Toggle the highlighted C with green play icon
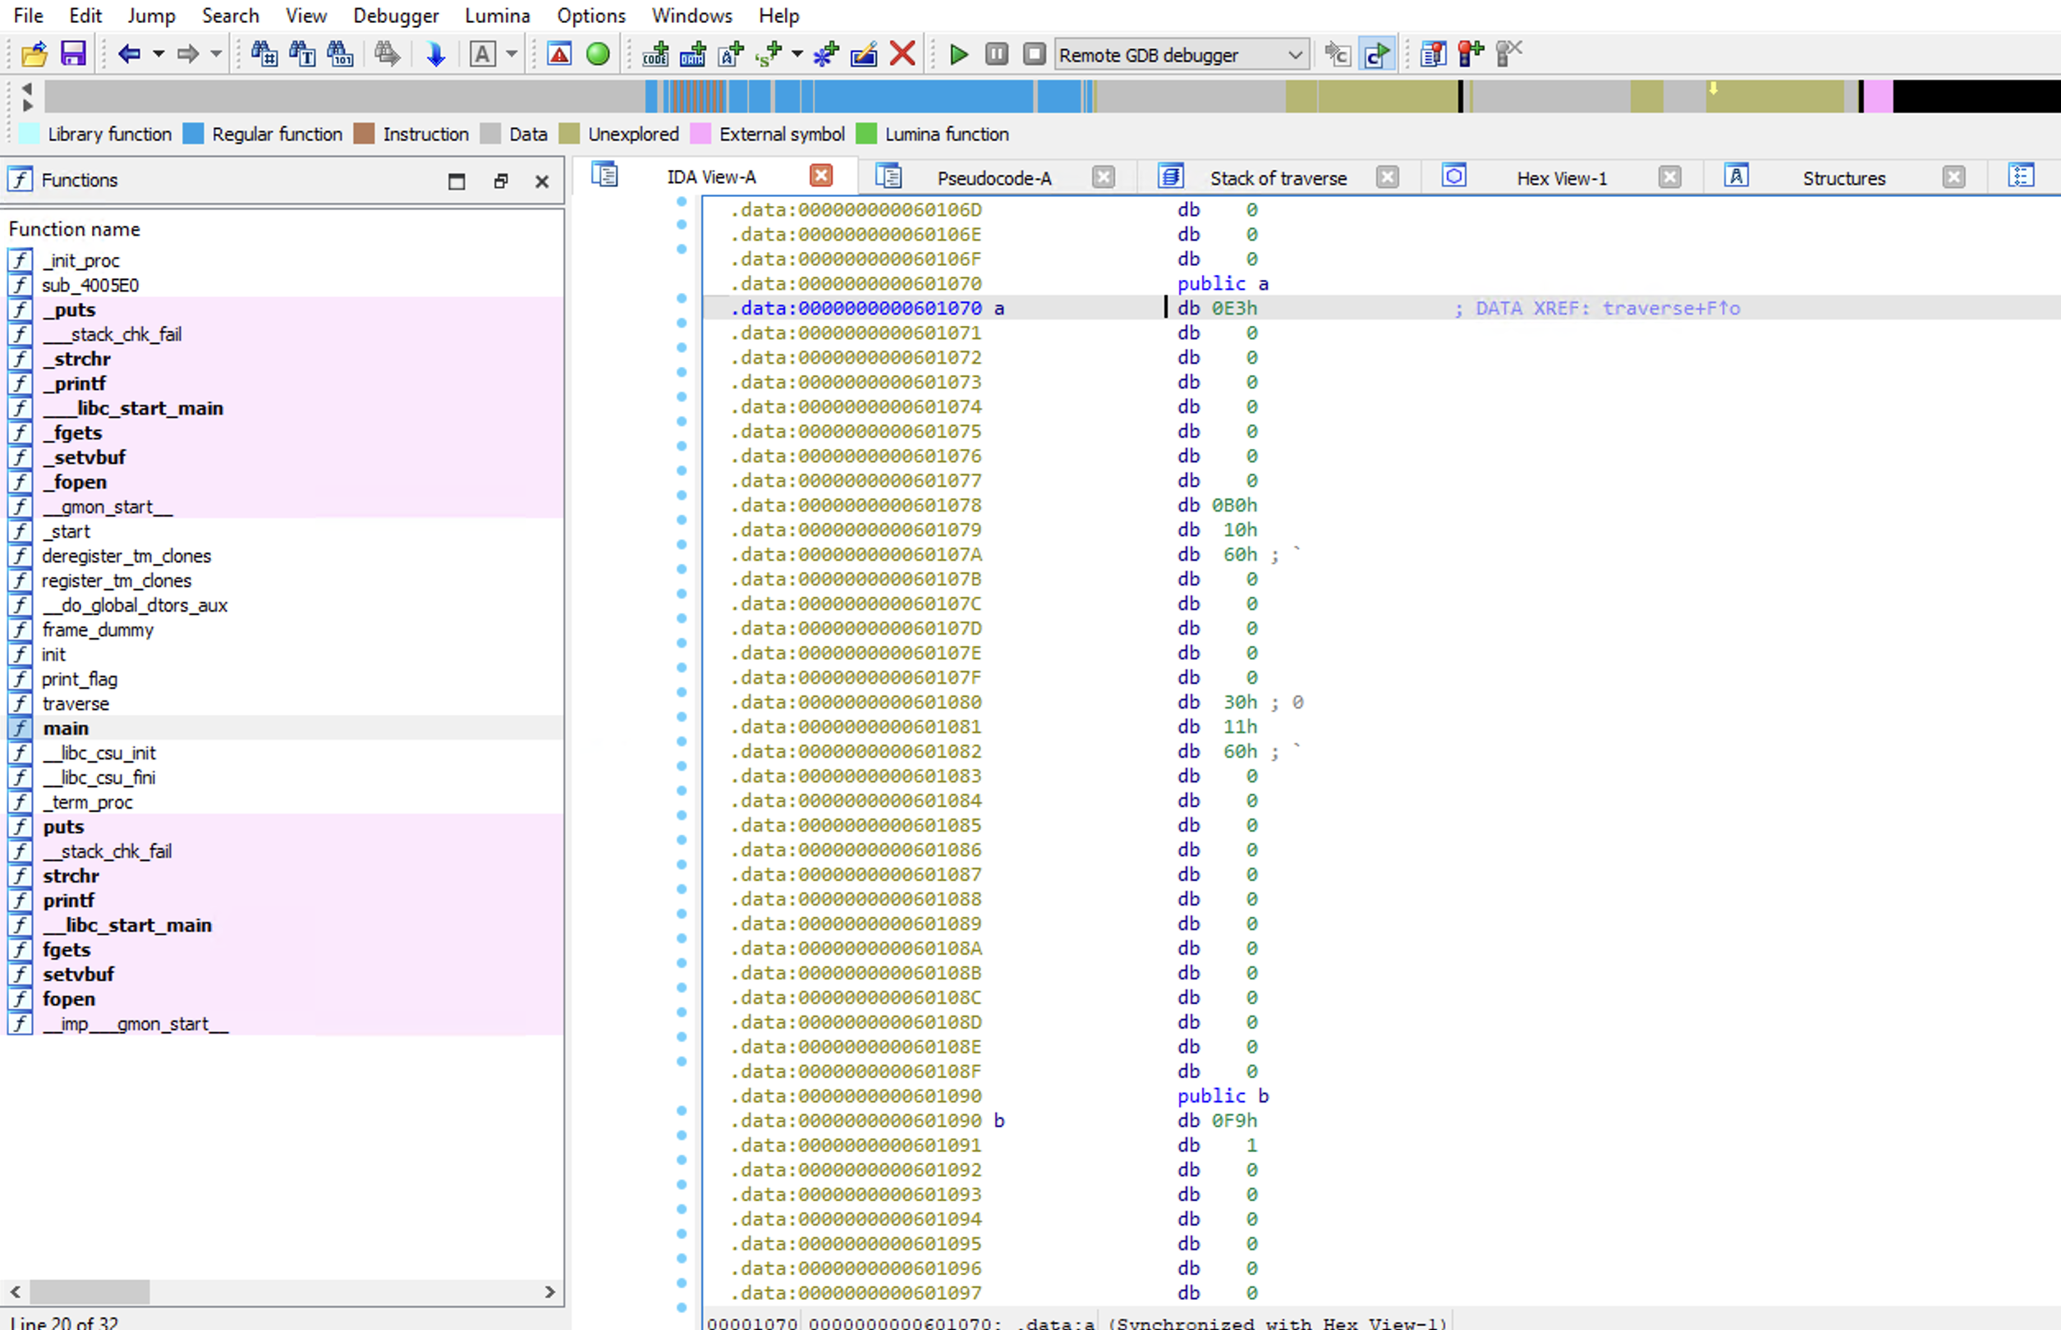This screenshot has width=2061, height=1330. (1377, 54)
